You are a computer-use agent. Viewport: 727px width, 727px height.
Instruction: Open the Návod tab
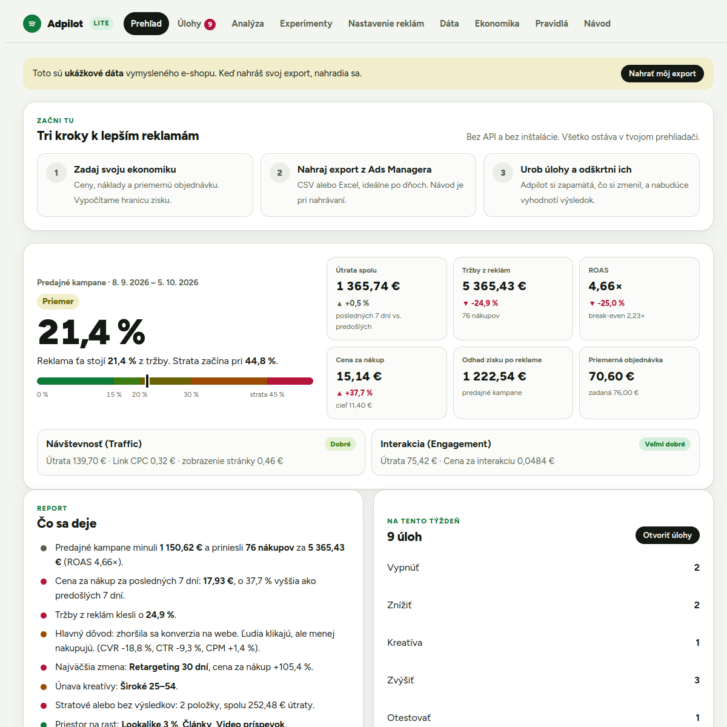coord(597,24)
